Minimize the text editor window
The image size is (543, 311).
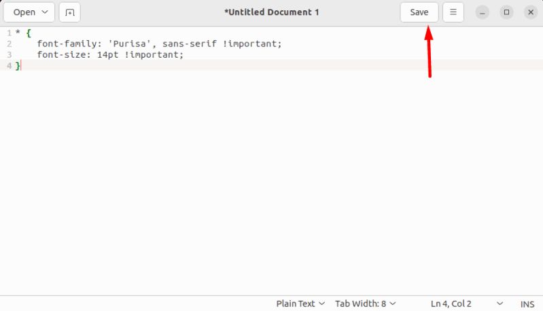[x=482, y=12]
